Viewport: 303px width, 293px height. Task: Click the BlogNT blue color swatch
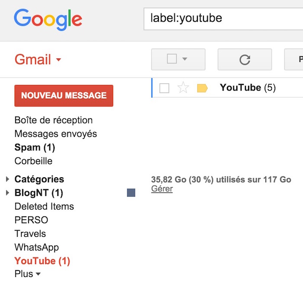pyautogui.click(x=131, y=193)
